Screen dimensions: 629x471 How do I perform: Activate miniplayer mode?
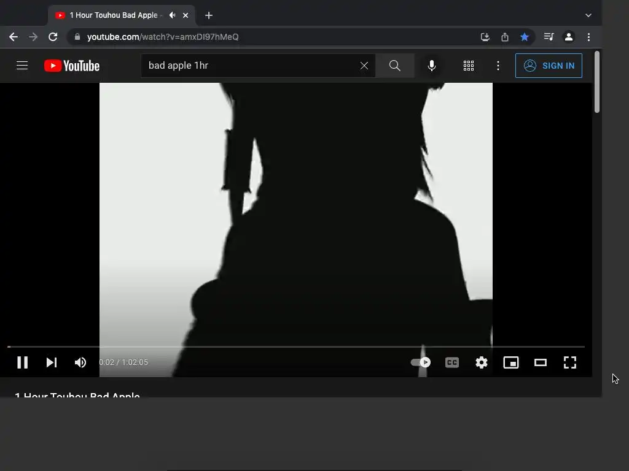click(511, 362)
